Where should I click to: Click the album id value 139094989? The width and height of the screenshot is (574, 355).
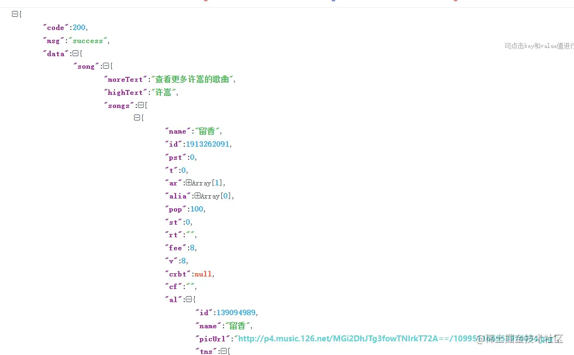236,312
